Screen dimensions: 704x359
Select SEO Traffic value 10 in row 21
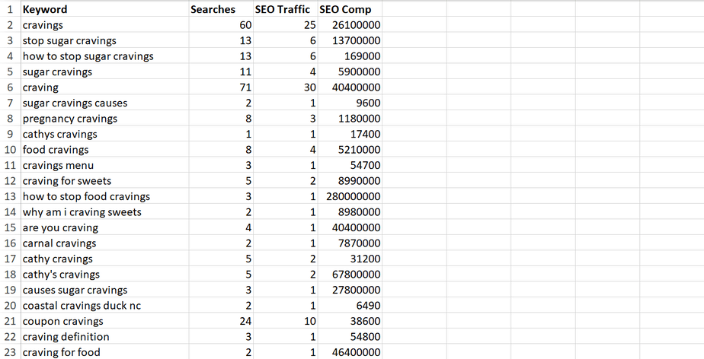(285, 321)
